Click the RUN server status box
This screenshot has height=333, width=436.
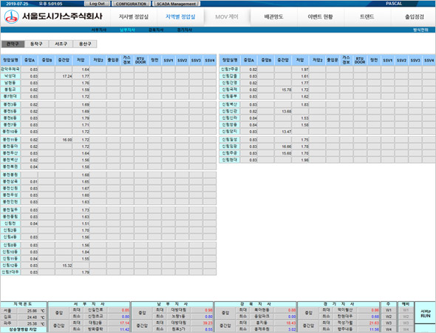coord(425,313)
